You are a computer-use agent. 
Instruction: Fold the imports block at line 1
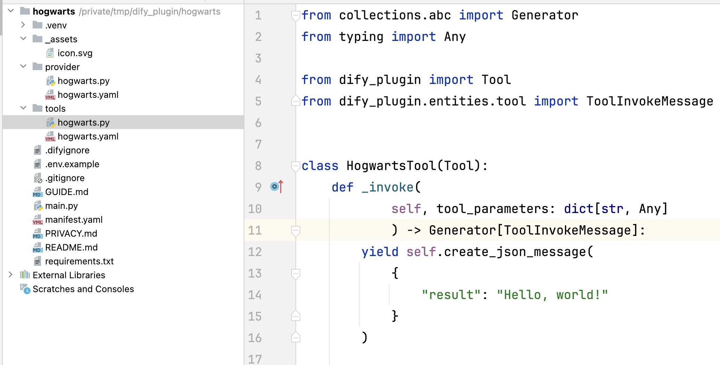[x=295, y=15]
